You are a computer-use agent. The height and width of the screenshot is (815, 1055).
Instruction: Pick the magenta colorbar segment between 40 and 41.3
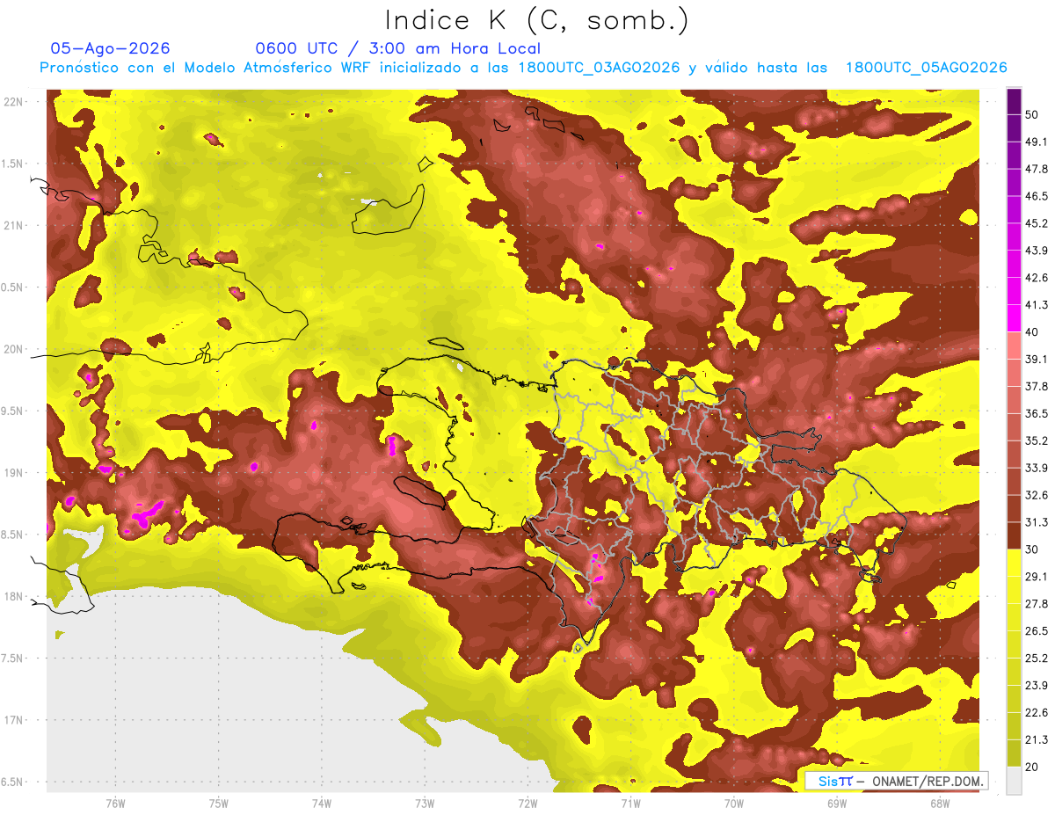click(x=1014, y=318)
